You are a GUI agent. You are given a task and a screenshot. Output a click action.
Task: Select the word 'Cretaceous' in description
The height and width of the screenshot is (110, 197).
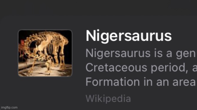[x=116, y=68]
